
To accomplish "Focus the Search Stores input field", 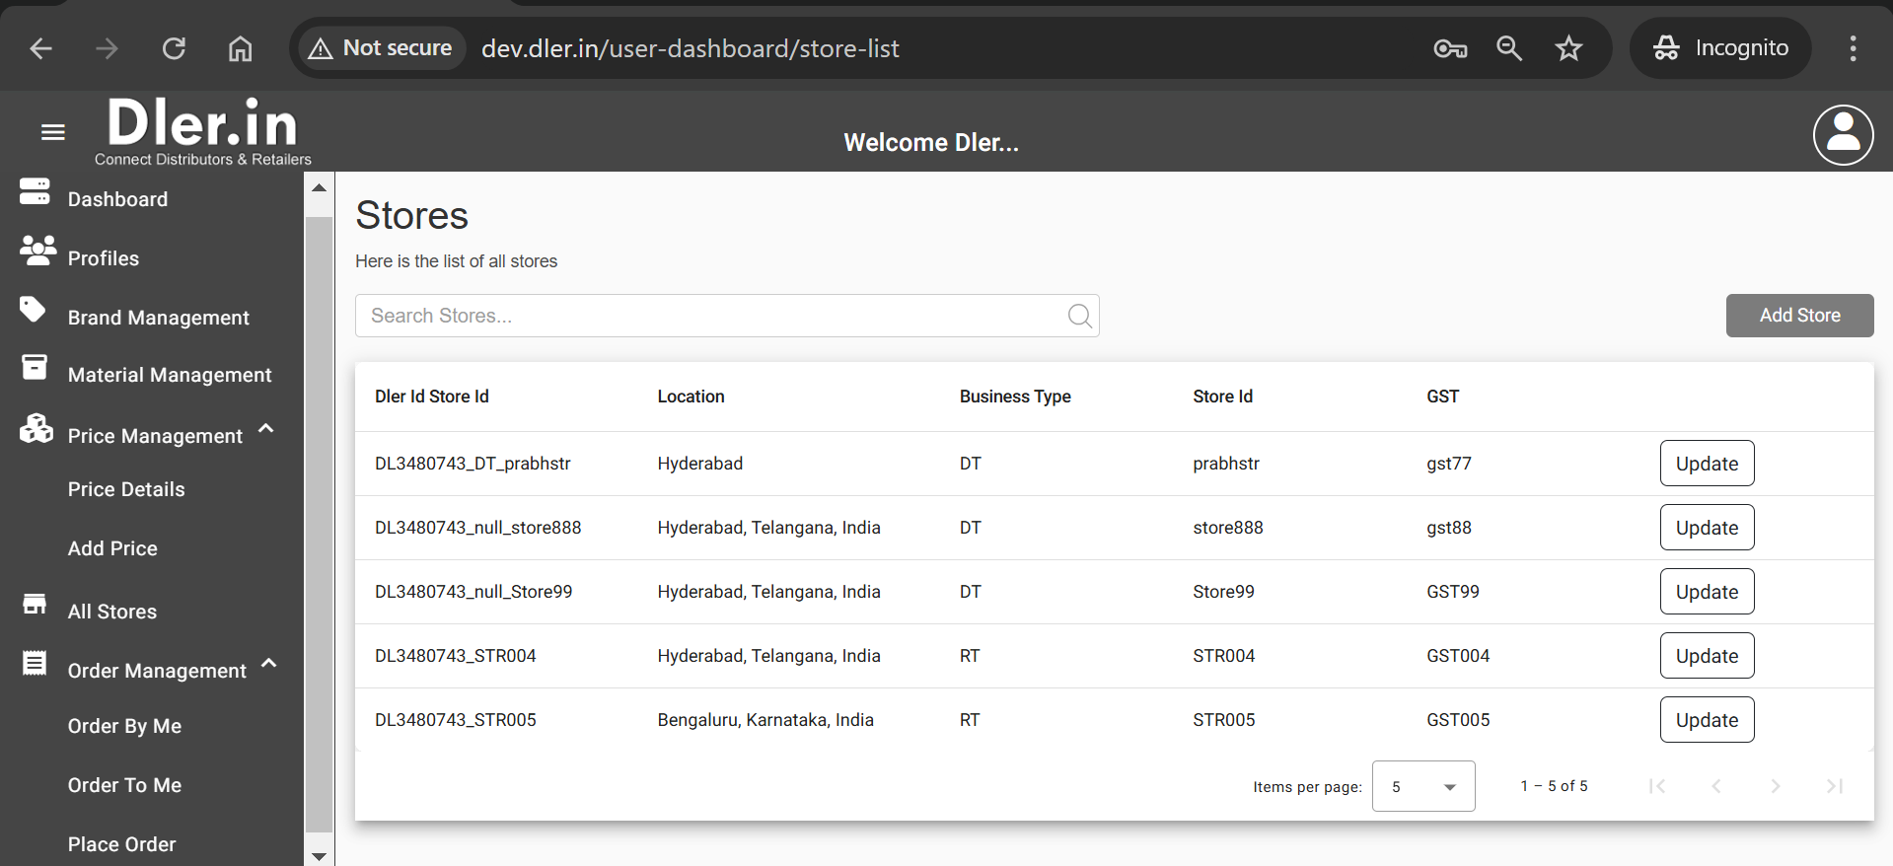I will click(710, 316).
